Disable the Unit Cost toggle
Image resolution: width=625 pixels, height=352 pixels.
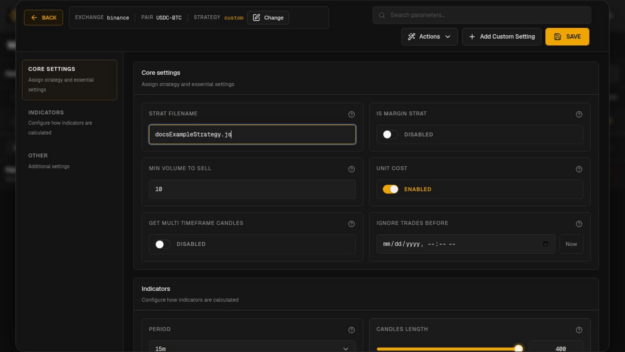click(x=390, y=189)
